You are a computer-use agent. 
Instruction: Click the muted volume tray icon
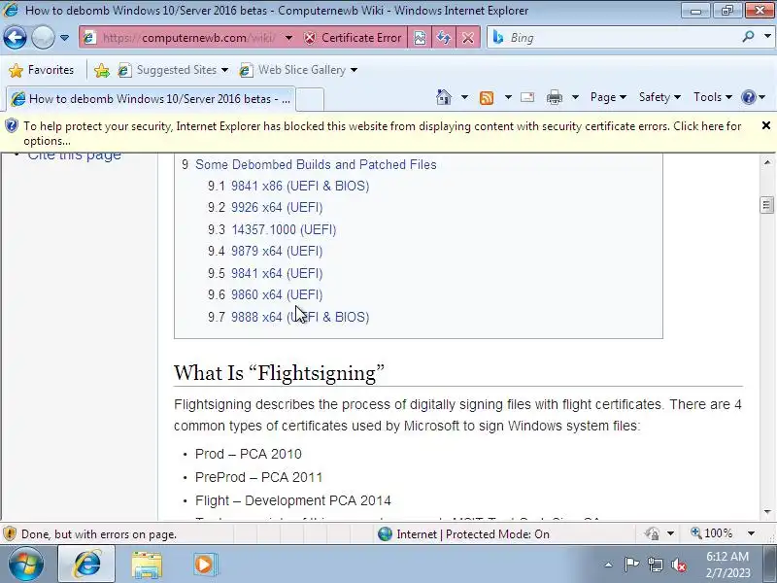pyautogui.click(x=678, y=565)
